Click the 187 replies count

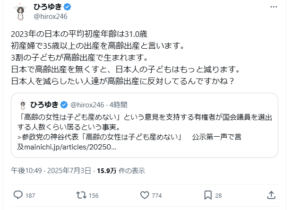click(x=31, y=195)
